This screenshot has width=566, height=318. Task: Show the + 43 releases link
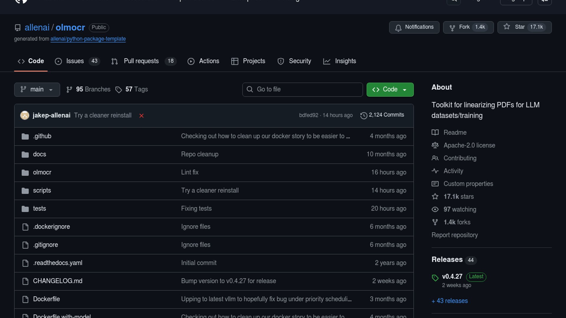coord(450,301)
